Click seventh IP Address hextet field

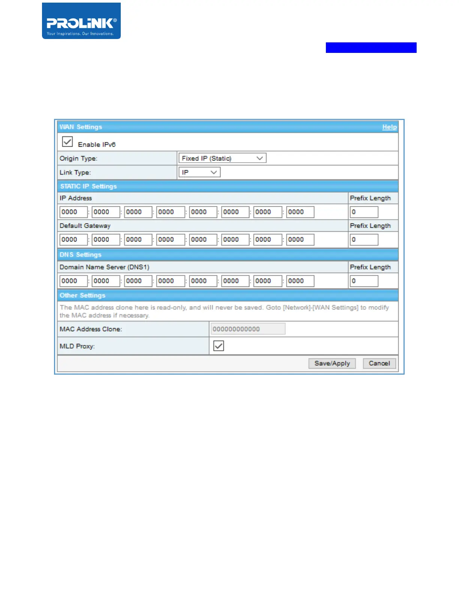(268, 212)
